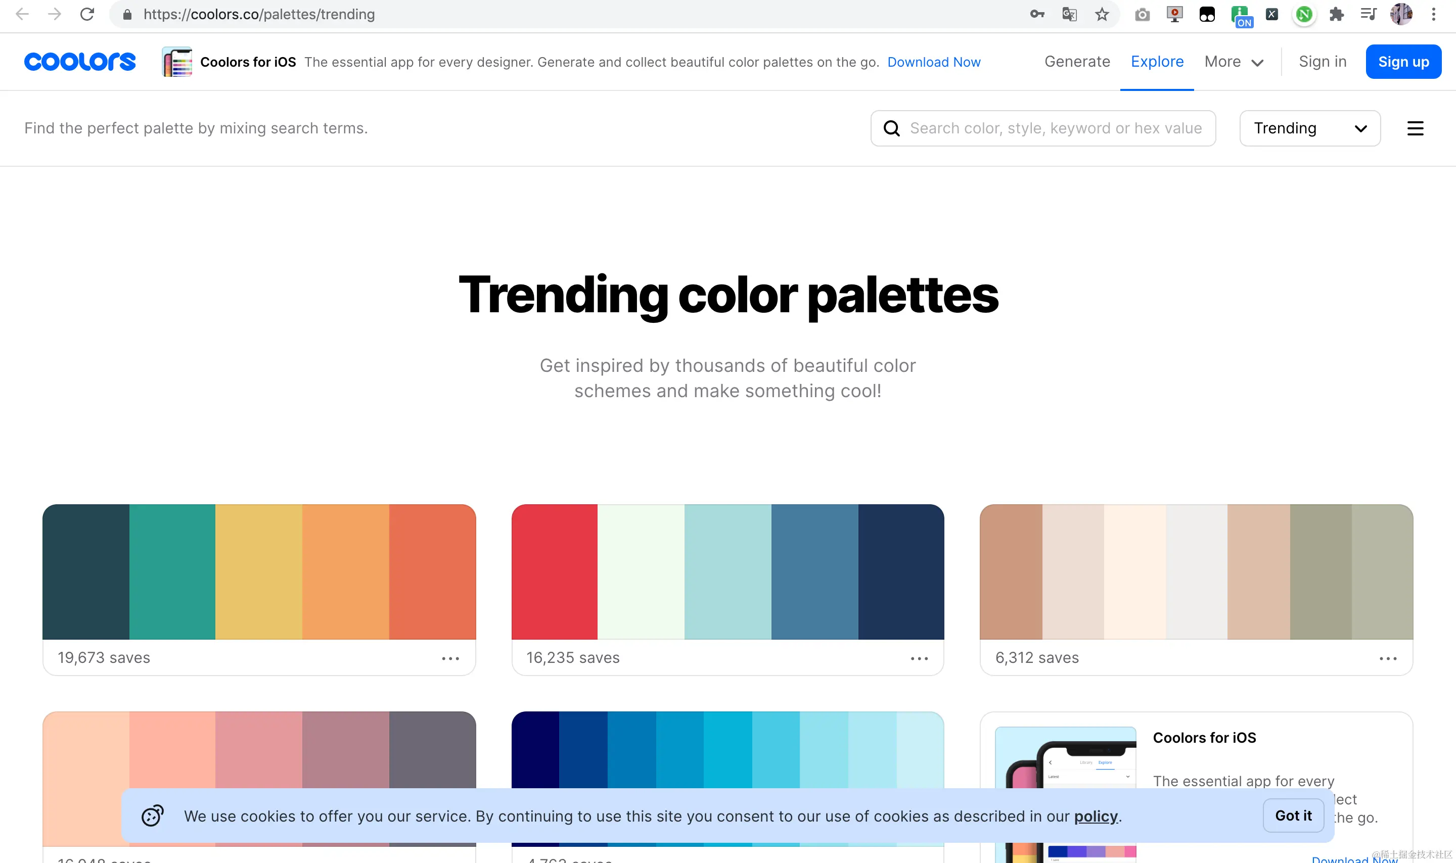This screenshot has width=1456, height=863.
Task: Open options dots for 6,312 saves palette
Action: point(1388,658)
